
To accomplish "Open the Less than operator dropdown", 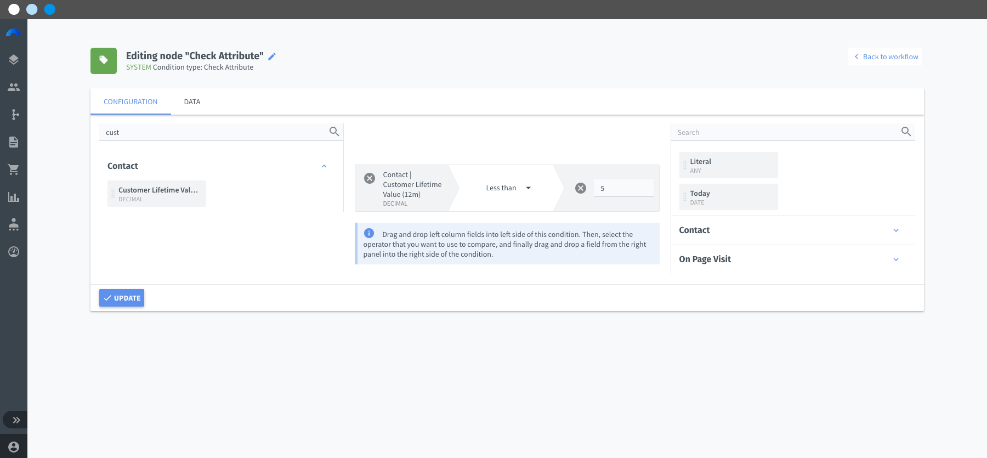I will point(508,188).
